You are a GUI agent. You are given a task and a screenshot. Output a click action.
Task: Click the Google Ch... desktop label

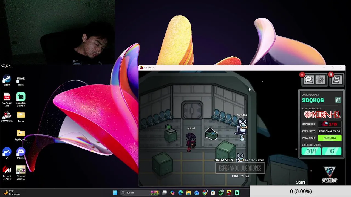[7, 66]
